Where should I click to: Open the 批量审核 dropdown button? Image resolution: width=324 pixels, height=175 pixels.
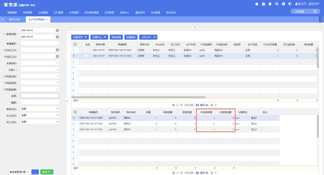pyautogui.click(x=80, y=37)
